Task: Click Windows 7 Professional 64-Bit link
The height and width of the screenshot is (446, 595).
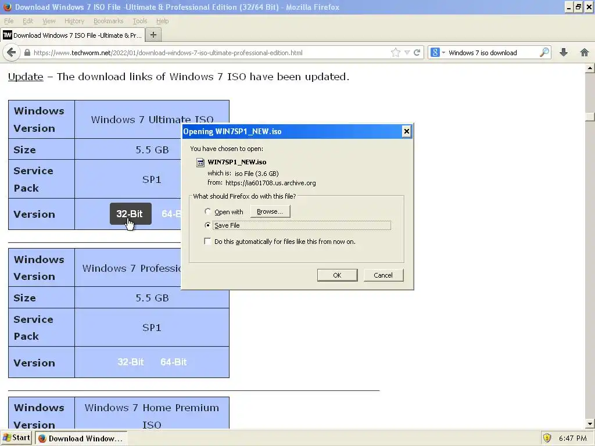Action: pyautogui.click(x=173, y=362)
